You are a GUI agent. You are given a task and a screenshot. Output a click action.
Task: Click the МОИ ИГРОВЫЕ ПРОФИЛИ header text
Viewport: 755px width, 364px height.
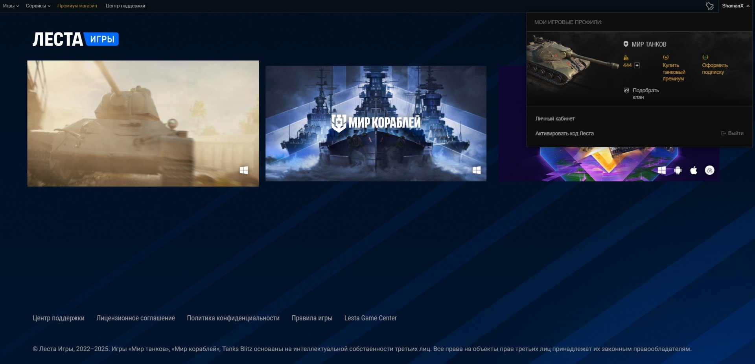568,22
